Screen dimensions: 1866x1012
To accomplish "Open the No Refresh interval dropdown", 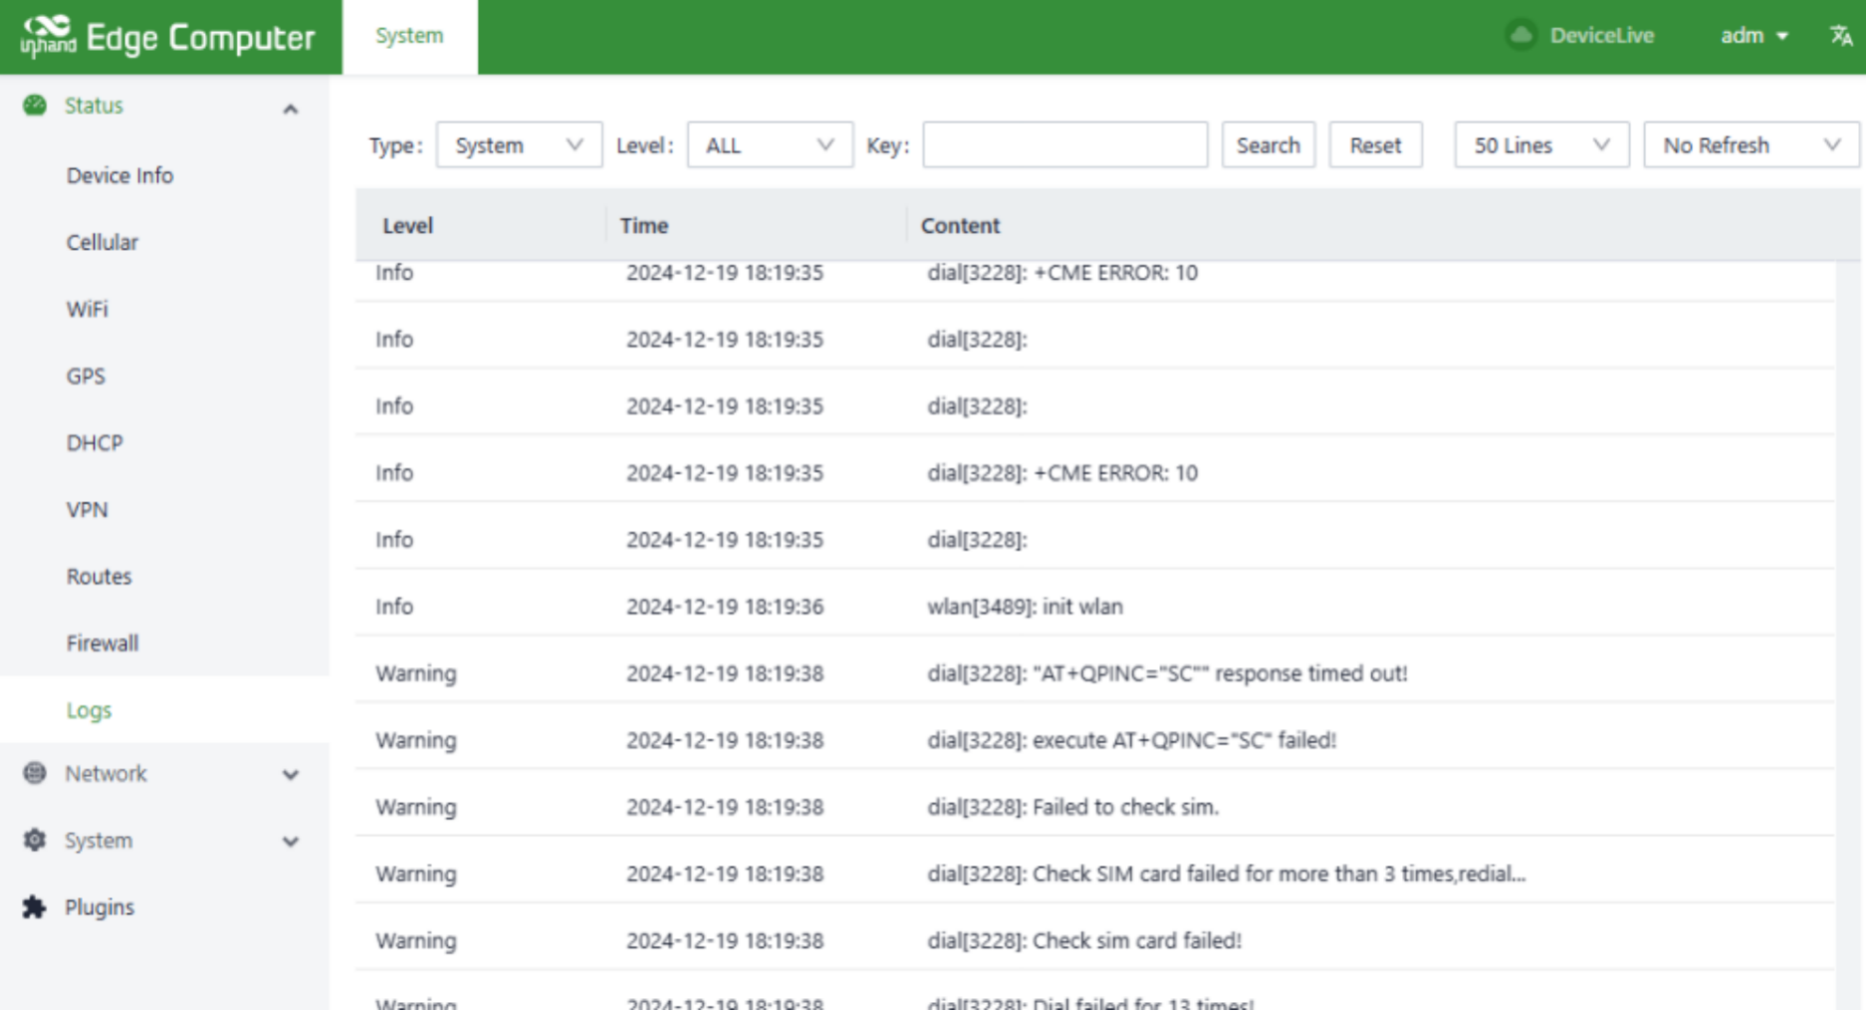I will 1749,145.
